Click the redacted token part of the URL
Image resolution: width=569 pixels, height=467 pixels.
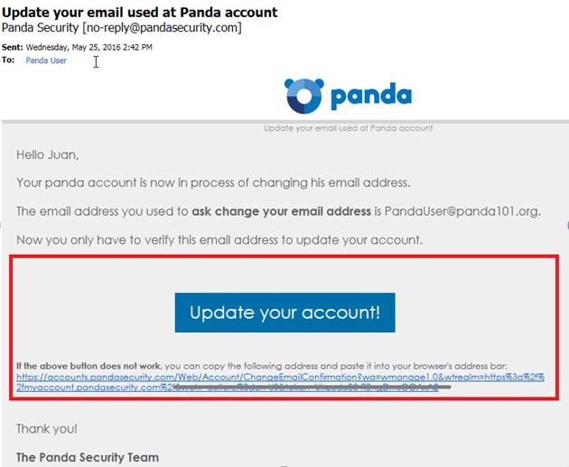tap(312, 388)
